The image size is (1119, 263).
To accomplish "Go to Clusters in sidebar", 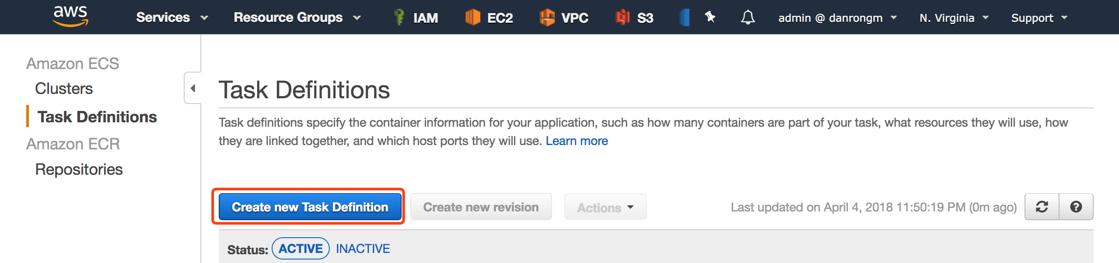I will coord(64,89).
